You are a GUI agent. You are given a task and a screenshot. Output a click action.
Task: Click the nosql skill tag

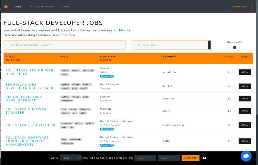tap(64, 74)
